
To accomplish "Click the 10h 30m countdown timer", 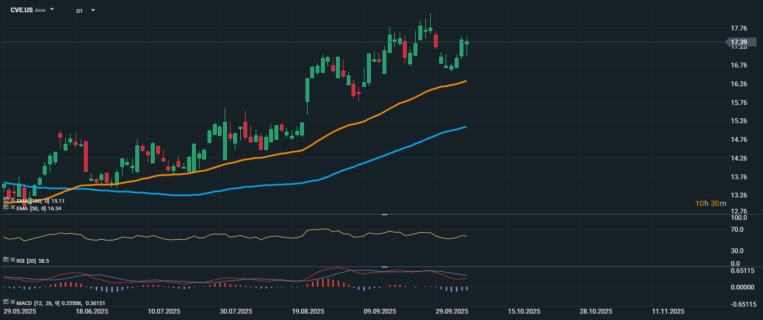I will tap(711, 203).
